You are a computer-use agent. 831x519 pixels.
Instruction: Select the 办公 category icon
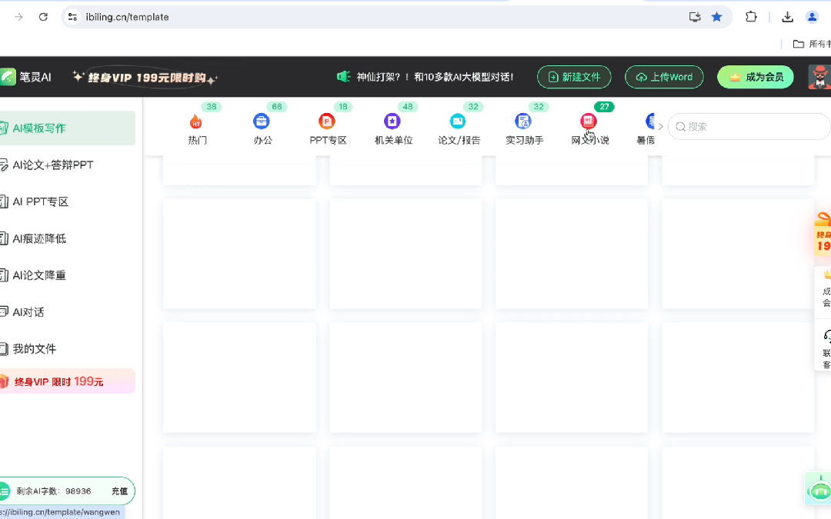pos(262,121)
